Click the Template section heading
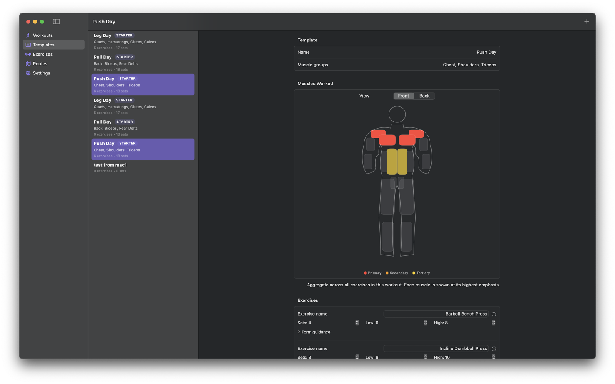Image resolution: width=615 pixels, height=384 pixels. [x=307, y=40]
